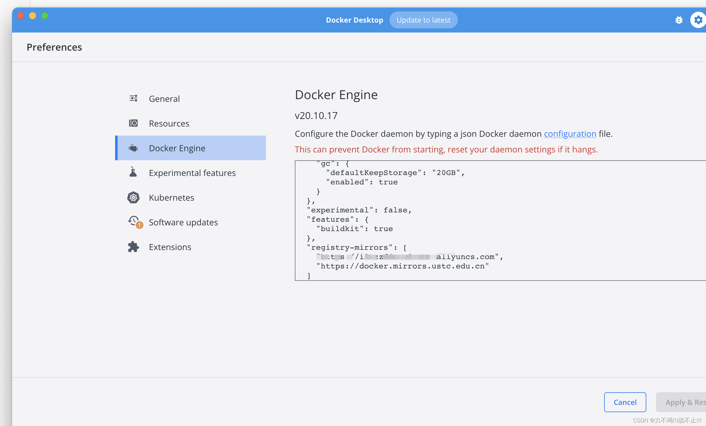
Task: Click the General sliders icon
Action: click(x=133, y=98)
